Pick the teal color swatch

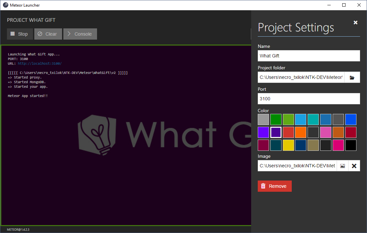tap(313, 119)
